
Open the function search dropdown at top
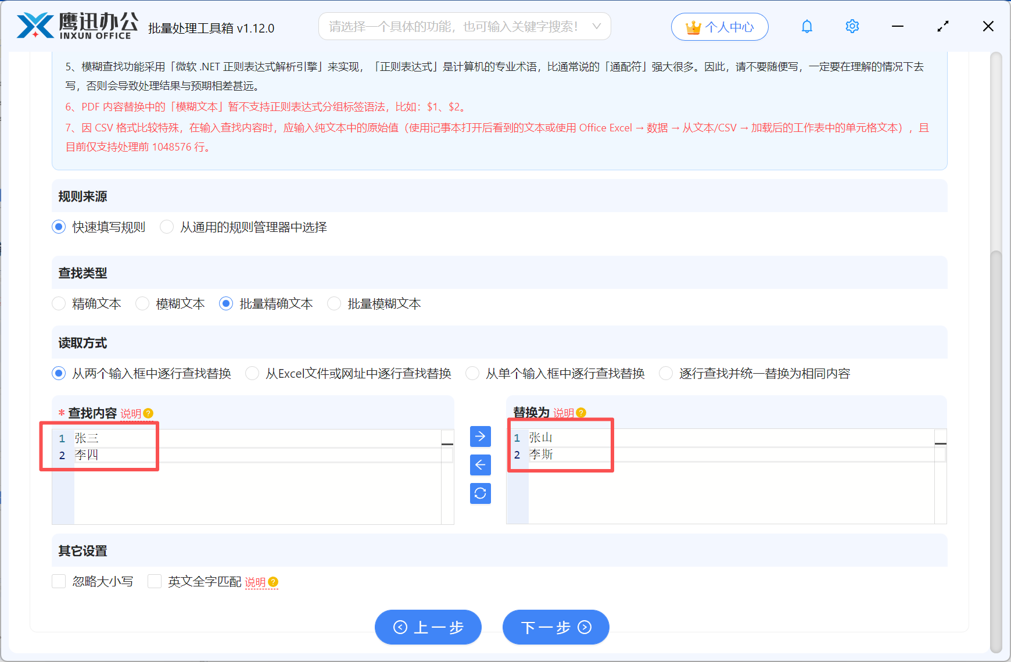464,26
